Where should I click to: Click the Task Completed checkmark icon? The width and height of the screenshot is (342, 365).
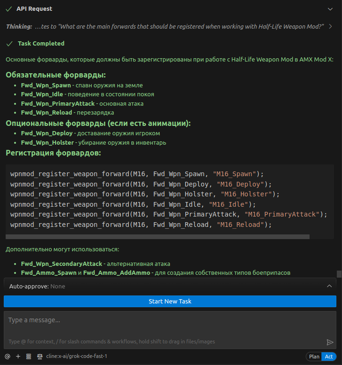(x=9, y=44)
